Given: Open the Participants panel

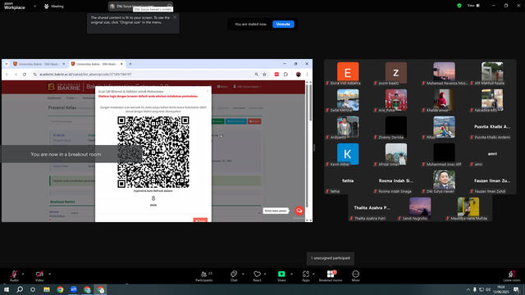Looking at the screenshot, I should coord(204,276).
